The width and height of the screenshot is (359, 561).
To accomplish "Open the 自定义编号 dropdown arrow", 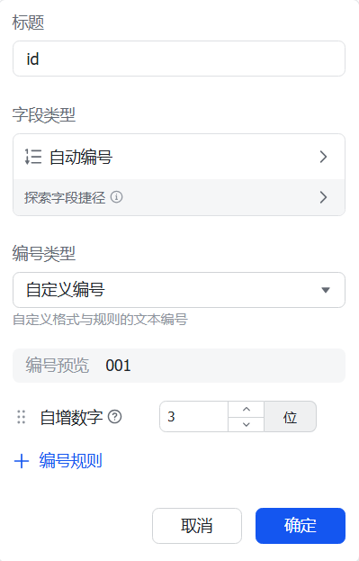I will pyautogui.click(x=326, y=290).
